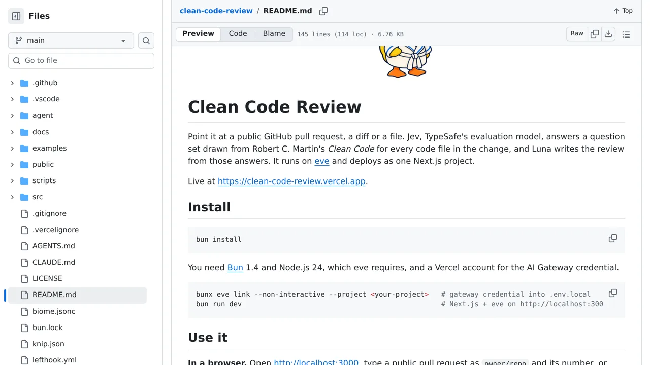Viewport: 650px width, 365px height.
Task: Select the examples folder icon
Action: click(x=24, y=148)
